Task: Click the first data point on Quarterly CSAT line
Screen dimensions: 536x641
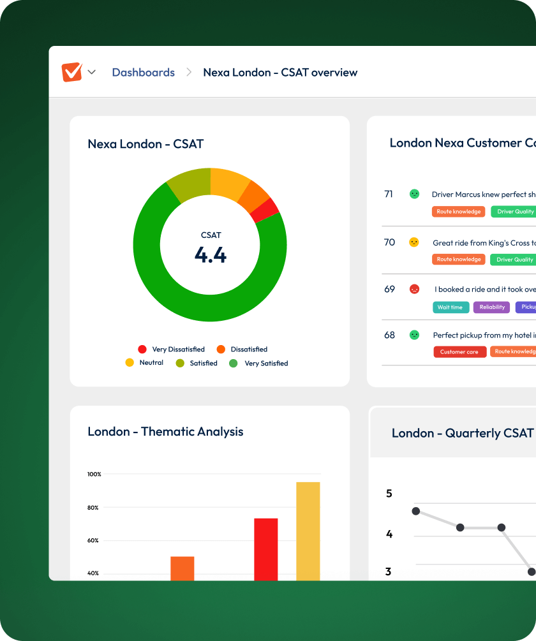Action: (x=416, y=511)
